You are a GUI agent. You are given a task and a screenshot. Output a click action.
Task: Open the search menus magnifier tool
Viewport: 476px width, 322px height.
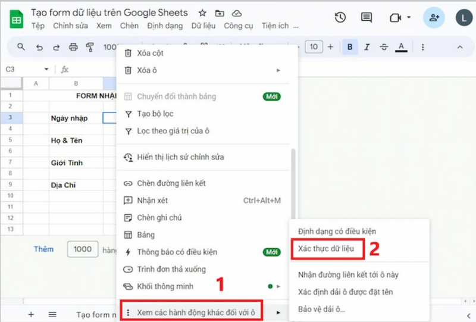click(x=21, y=47)
